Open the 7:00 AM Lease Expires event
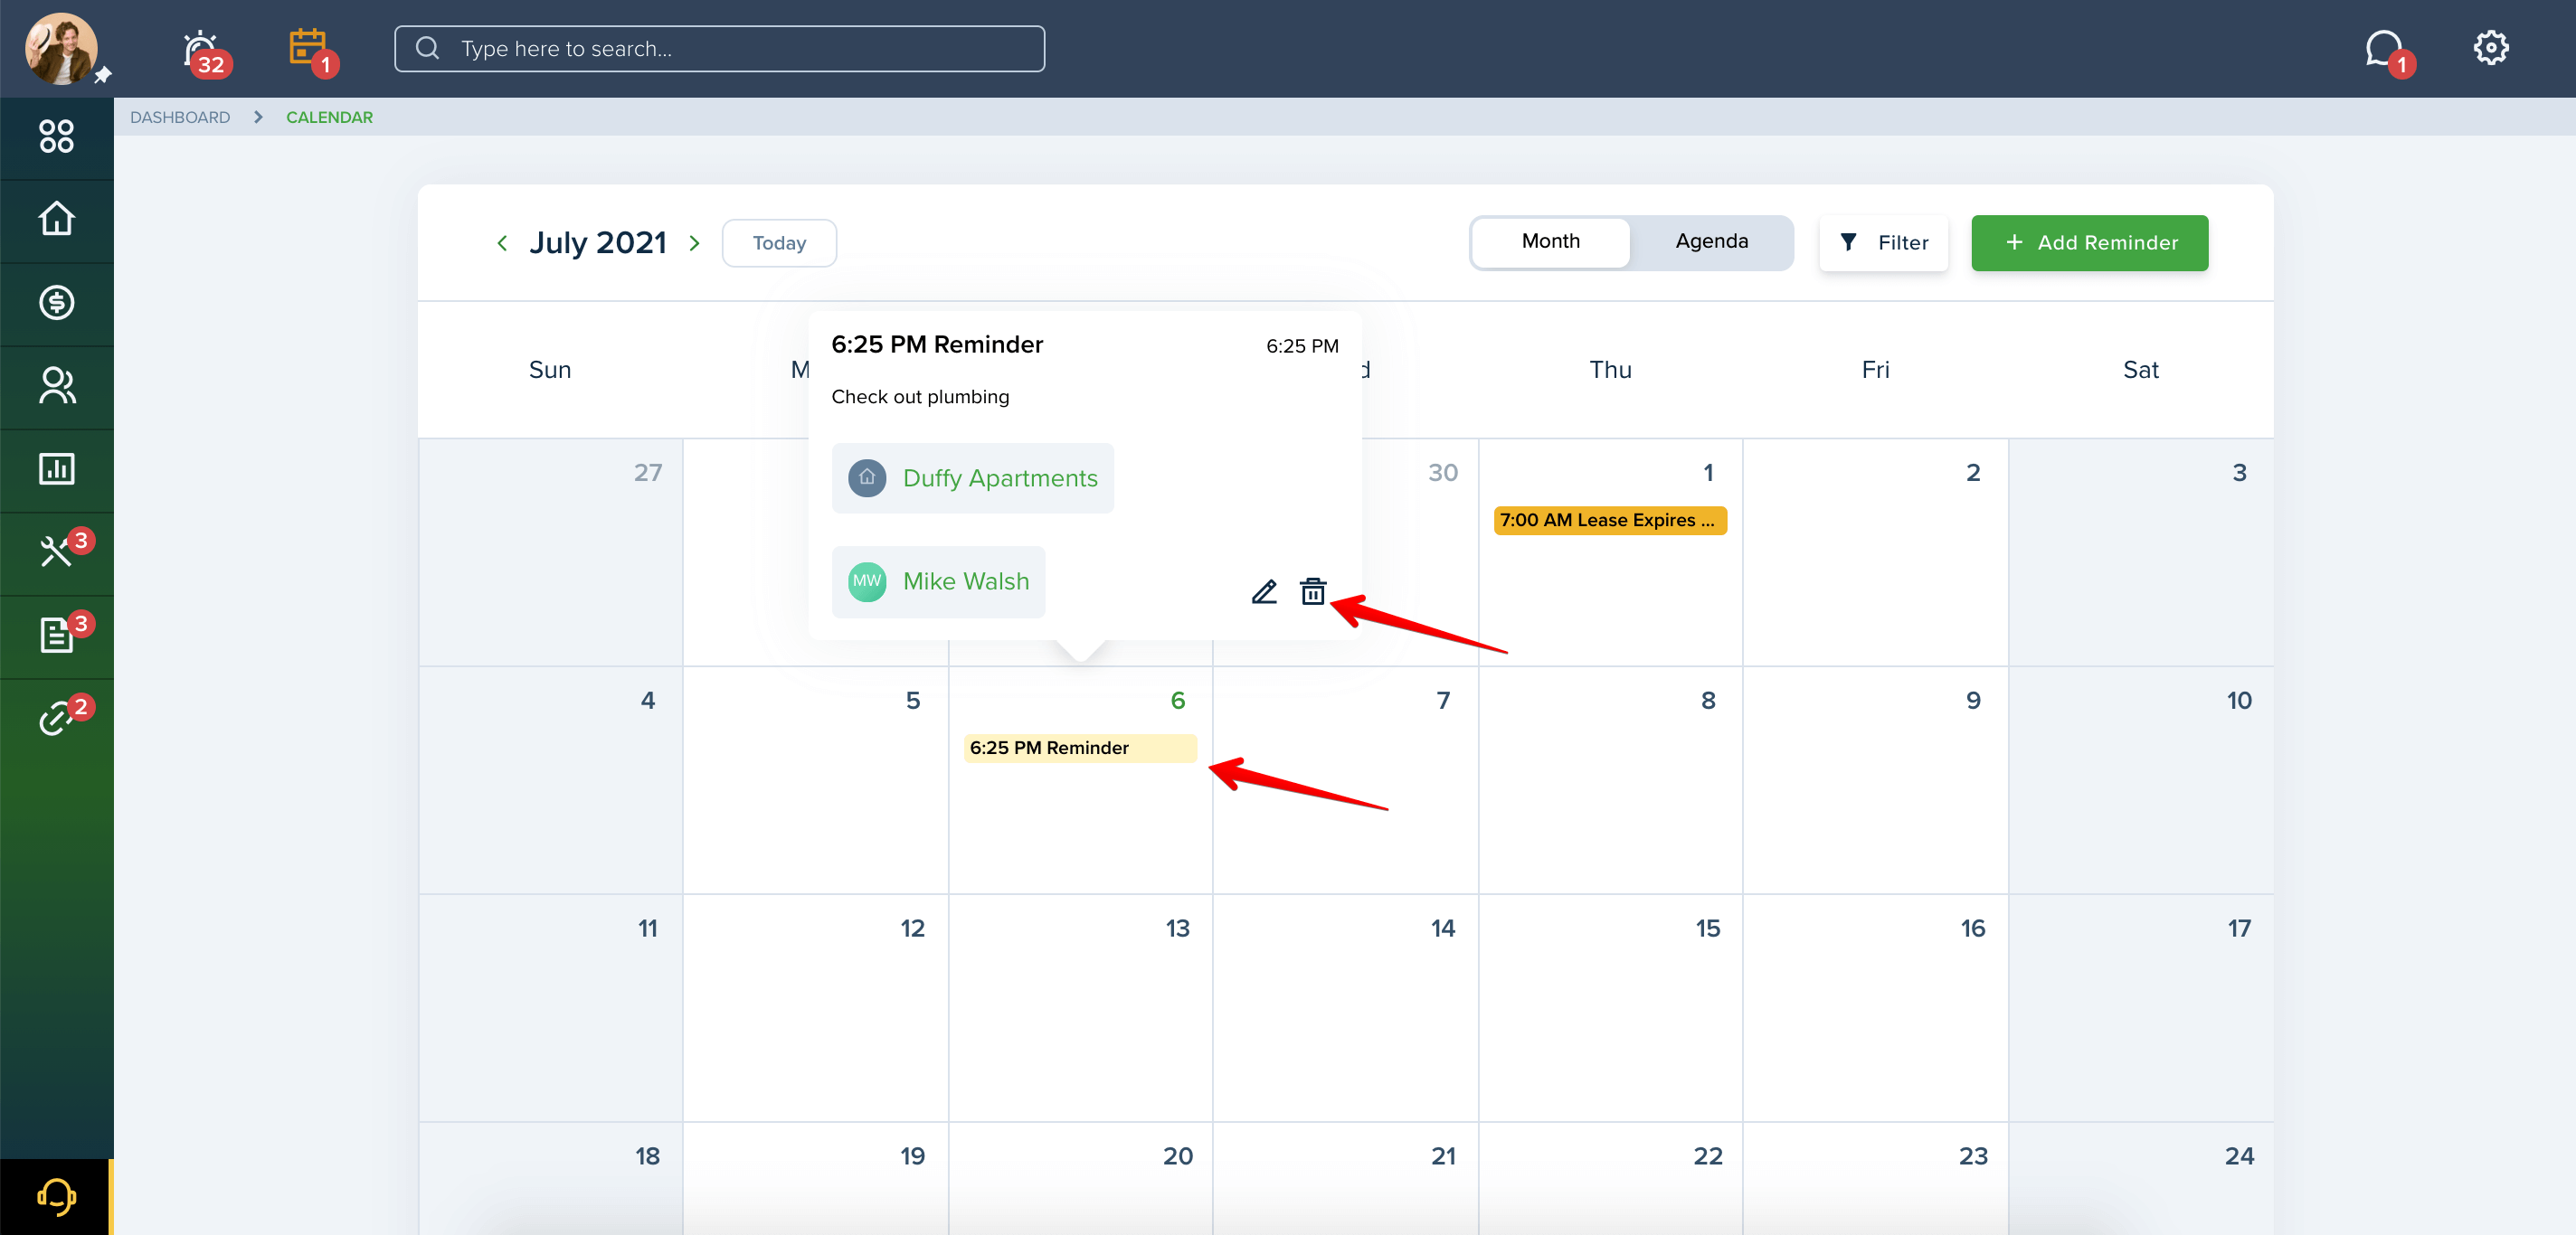Screen dimensions: 2576x1235 (x=1609, y=520)
